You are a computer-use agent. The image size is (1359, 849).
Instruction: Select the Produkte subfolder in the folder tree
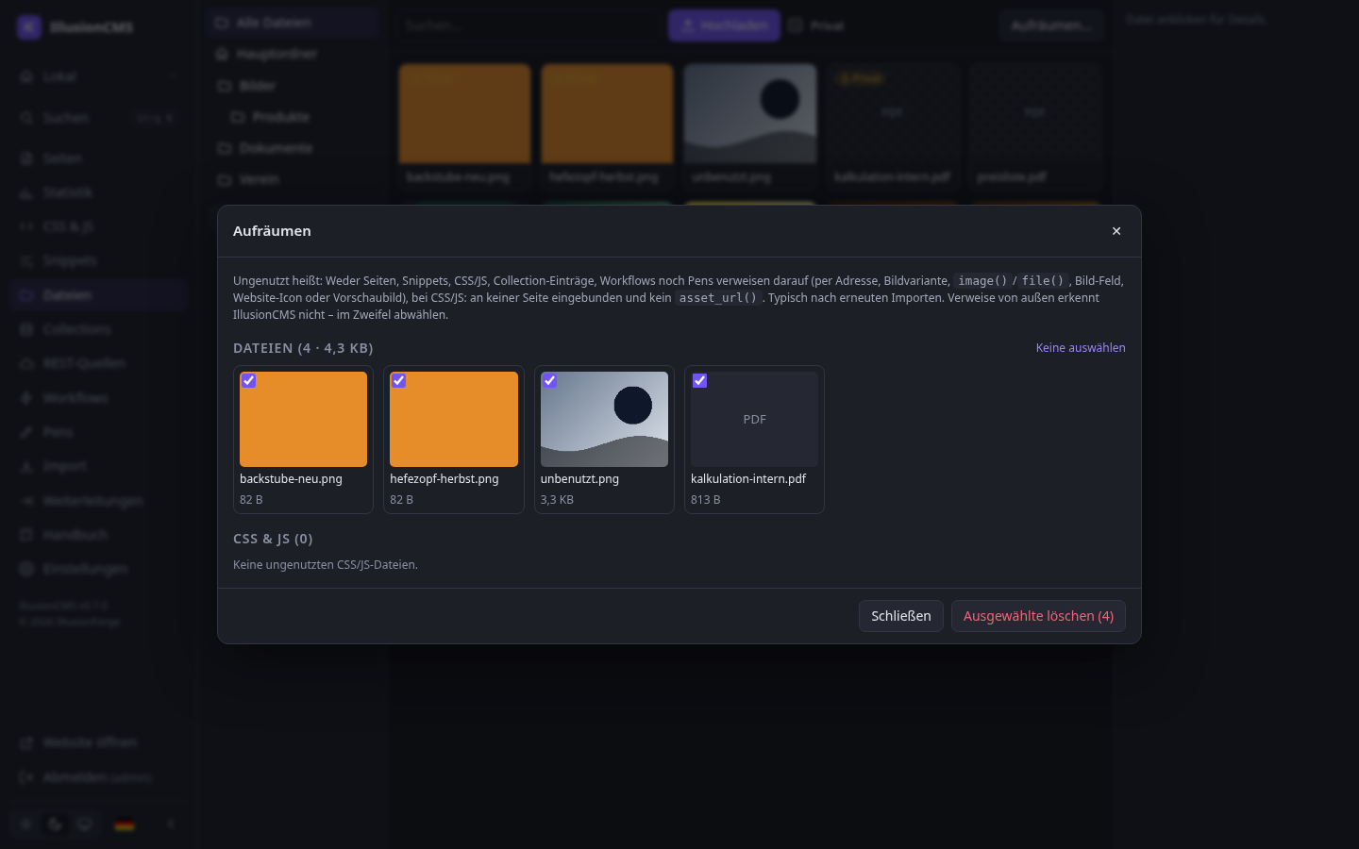302,117
